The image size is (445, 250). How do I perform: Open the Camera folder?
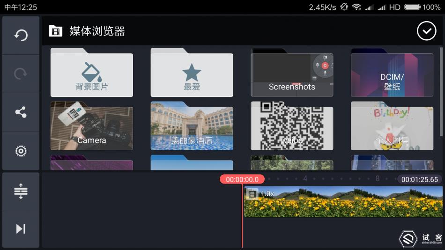click(92, 126)
